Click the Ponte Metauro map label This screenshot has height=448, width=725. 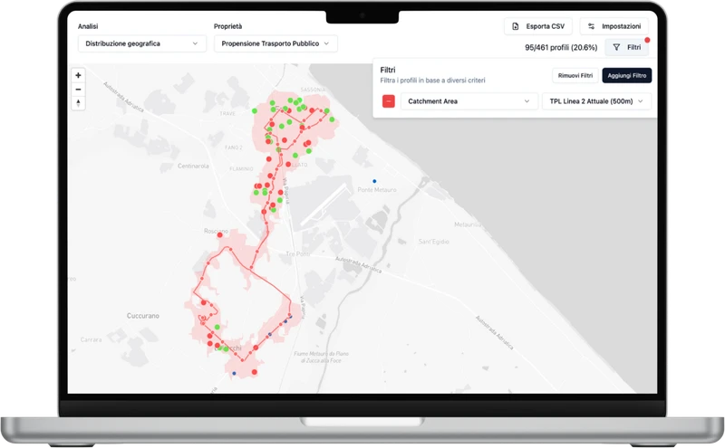point(377,190)
